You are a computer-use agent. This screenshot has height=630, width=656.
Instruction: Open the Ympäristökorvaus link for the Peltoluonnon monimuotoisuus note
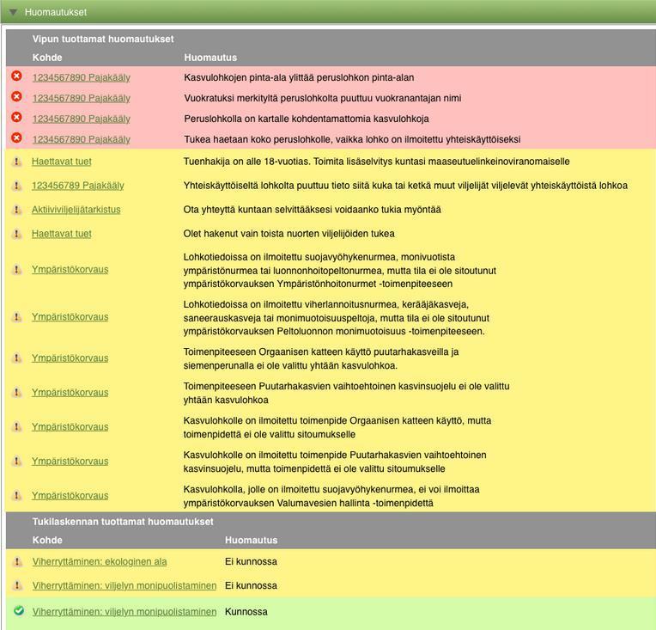click(70, 317)
